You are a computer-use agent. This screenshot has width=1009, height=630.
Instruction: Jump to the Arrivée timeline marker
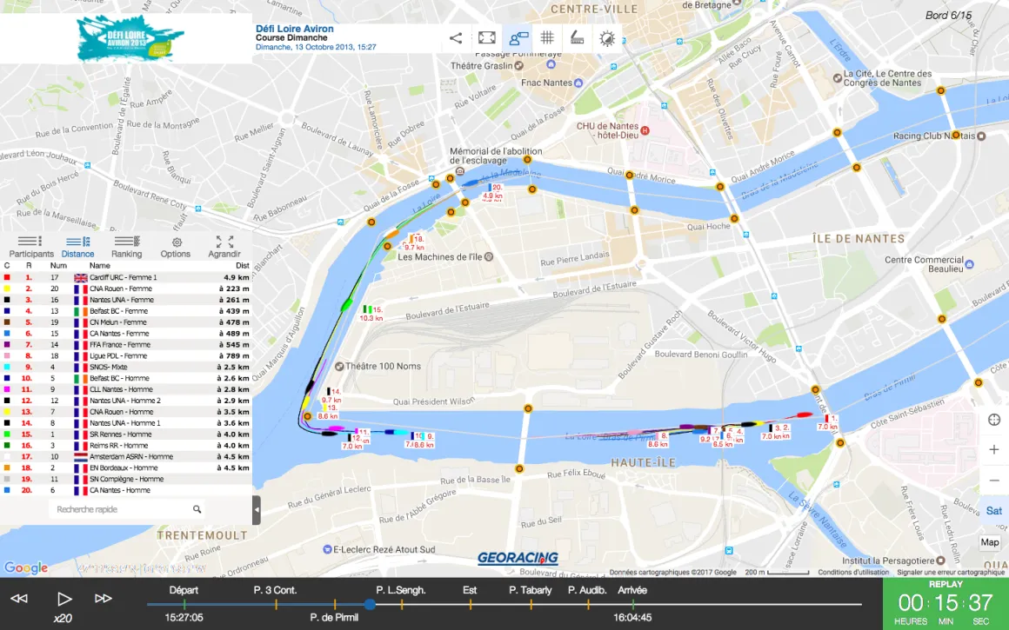point(631,590)
